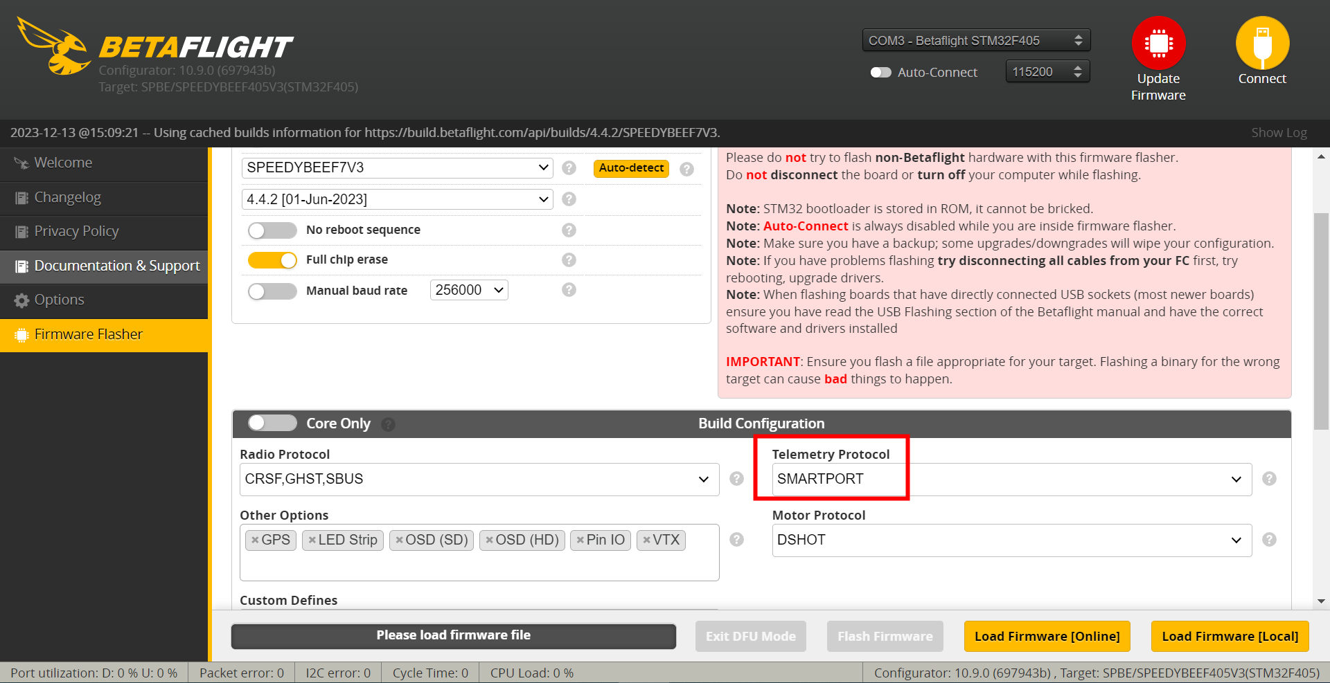The image size is (1330, 683).
Task: Open help for board target selection
Action: click(x=569, y=168)
